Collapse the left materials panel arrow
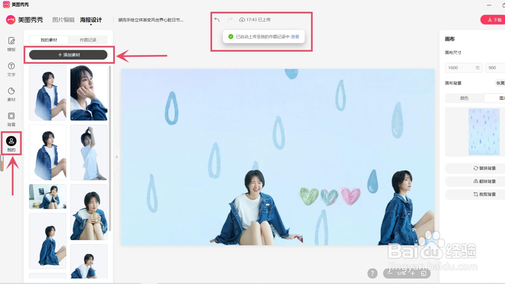The width and height of the screenshot is (505, 284). pyautogui.click(x=117, y=157)
